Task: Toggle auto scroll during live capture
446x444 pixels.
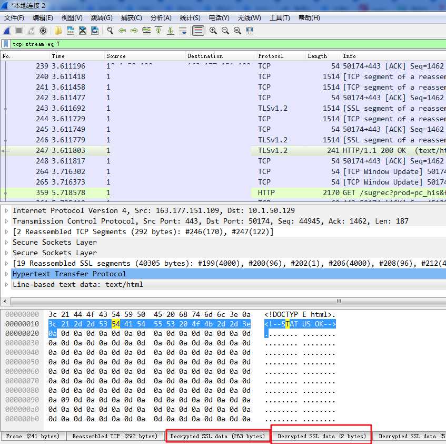Action: click(183, 31)
